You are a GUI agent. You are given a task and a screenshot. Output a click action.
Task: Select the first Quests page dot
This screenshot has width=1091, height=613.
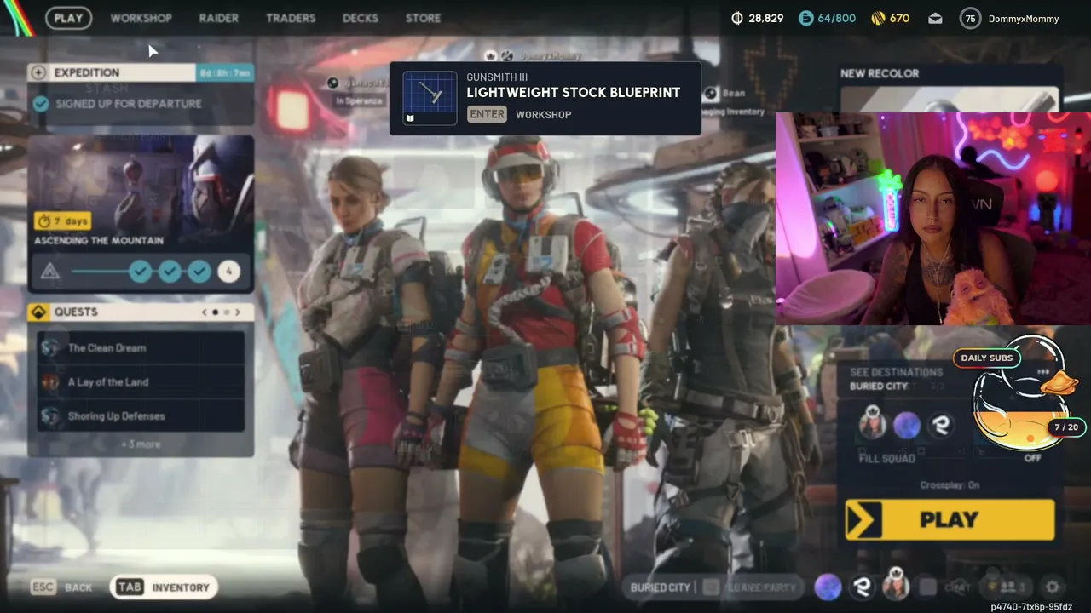[215, 312]
